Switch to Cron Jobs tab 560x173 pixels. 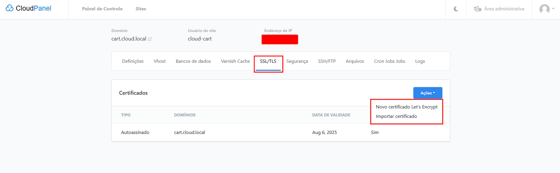coord(389,61)
